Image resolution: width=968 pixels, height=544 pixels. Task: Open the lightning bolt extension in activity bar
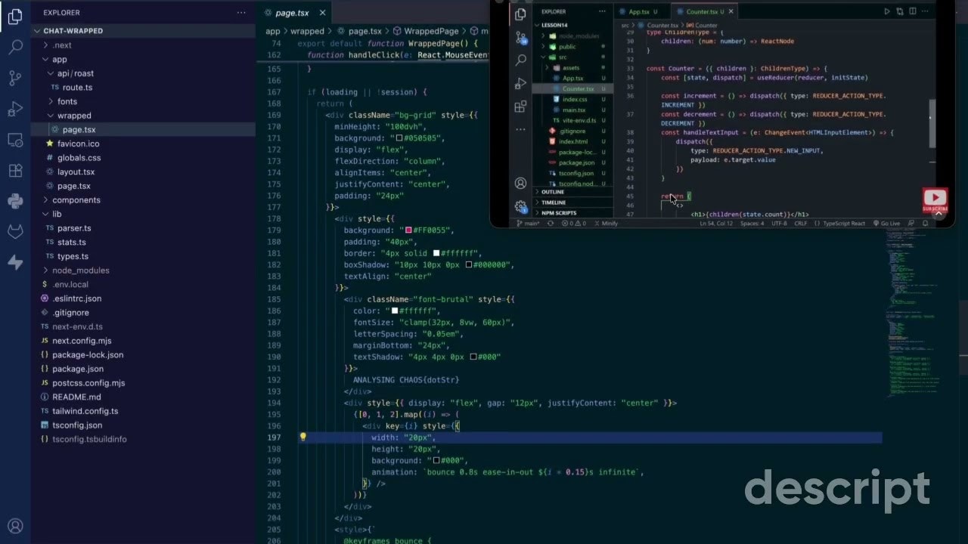[15, 262]
